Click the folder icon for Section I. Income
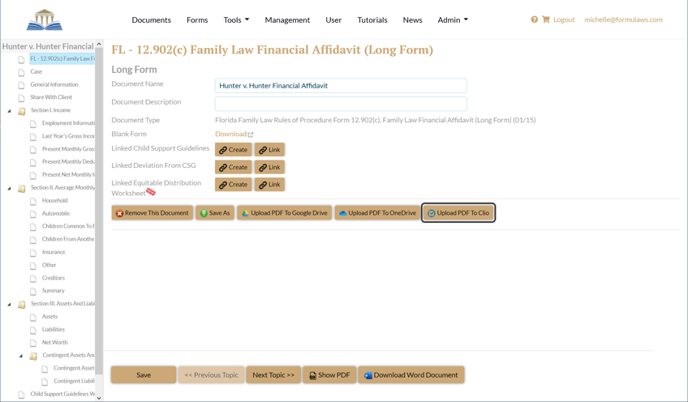688x402 pixels. click(21, 110)
